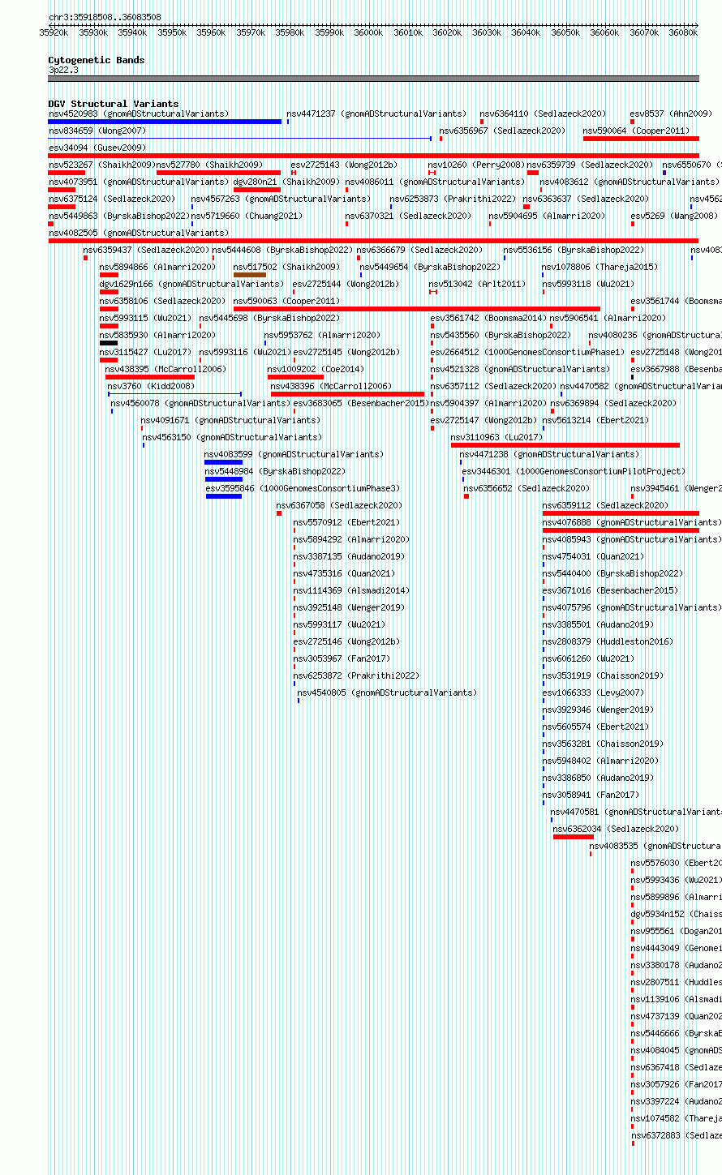
Task: Click esv1066333 (Levy2007) label
Action: point(593,693)
